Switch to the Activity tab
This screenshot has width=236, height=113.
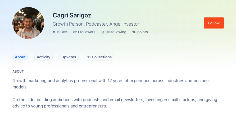[x=43, y=57]
